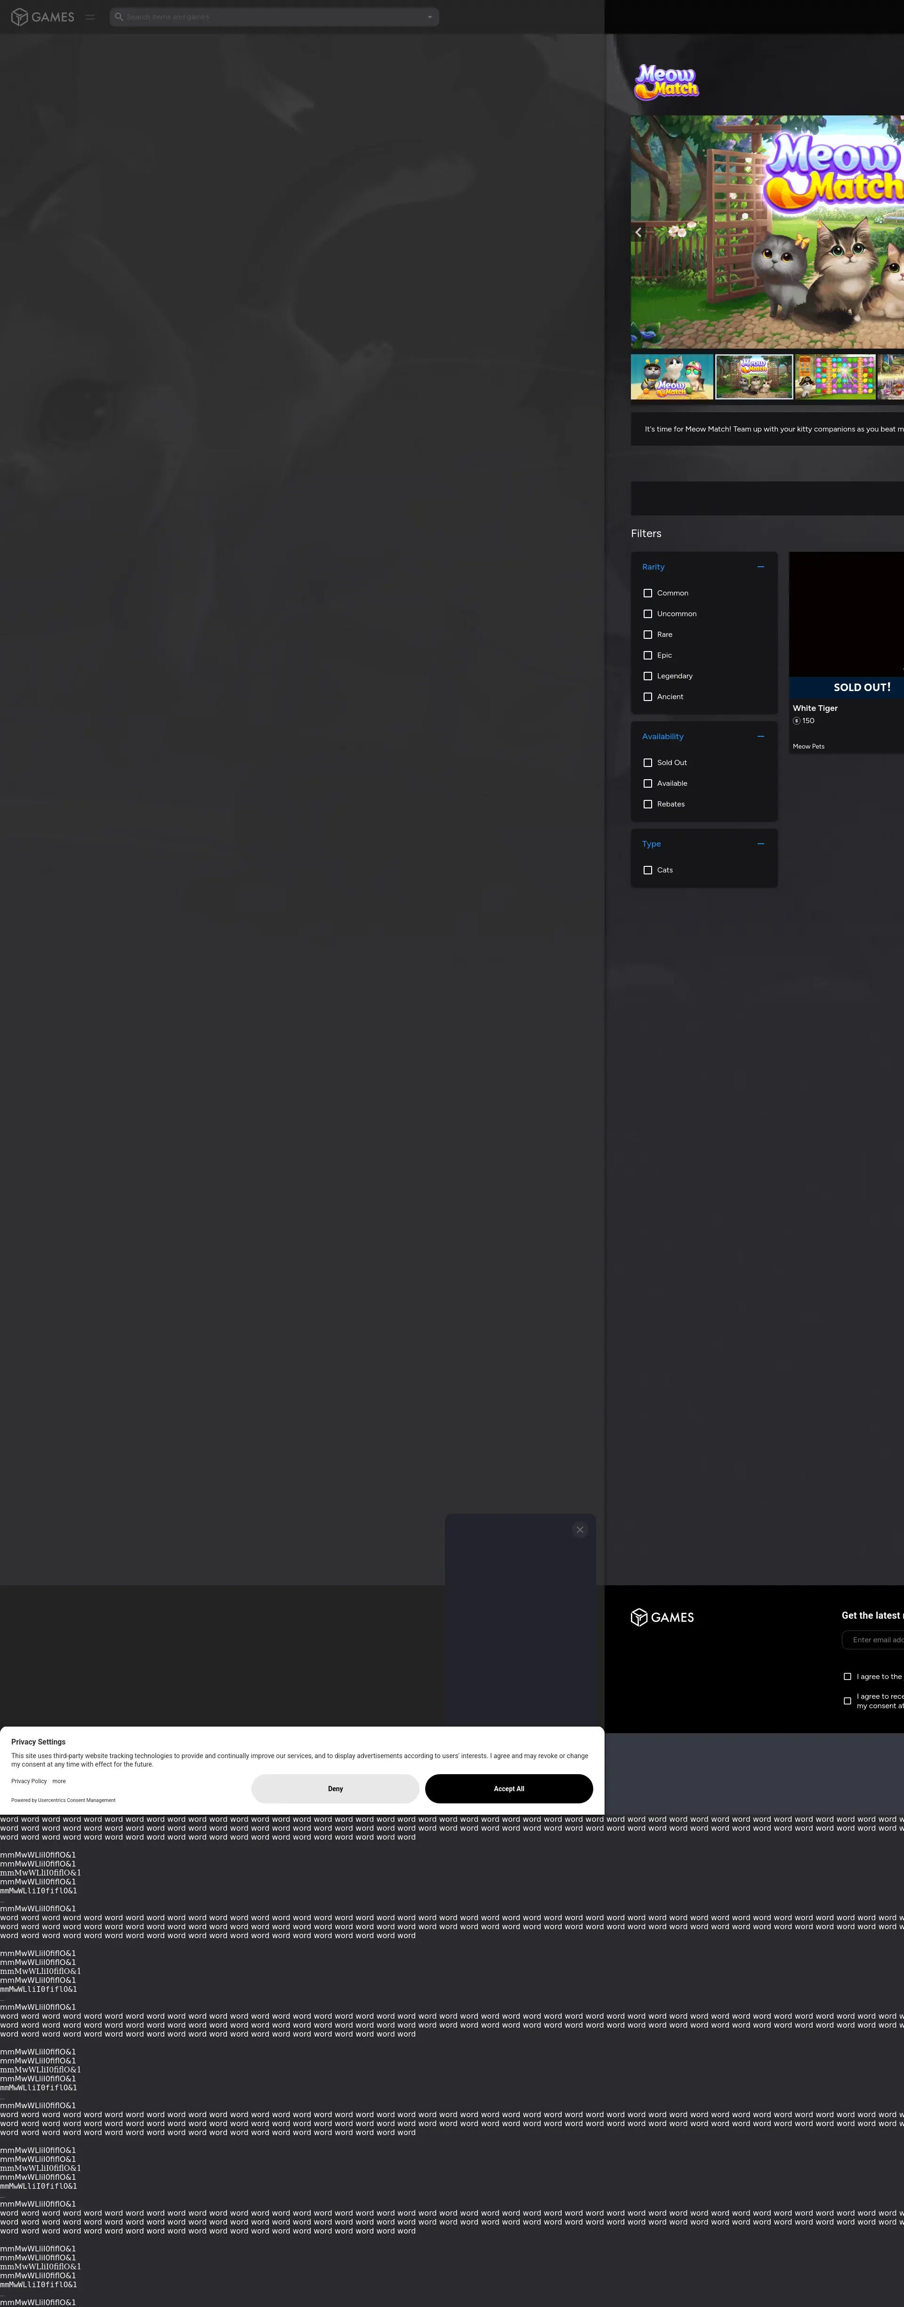Tick the Sold Out availability checkbox
Image resolution: width=904 pixels, height=2307 pixels.
(x=648, y=763)
